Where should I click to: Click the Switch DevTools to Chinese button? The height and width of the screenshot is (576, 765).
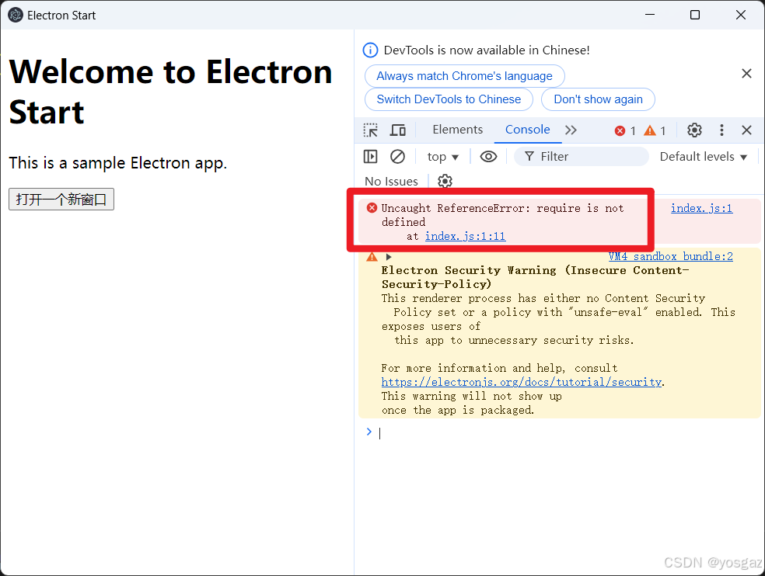448,99
